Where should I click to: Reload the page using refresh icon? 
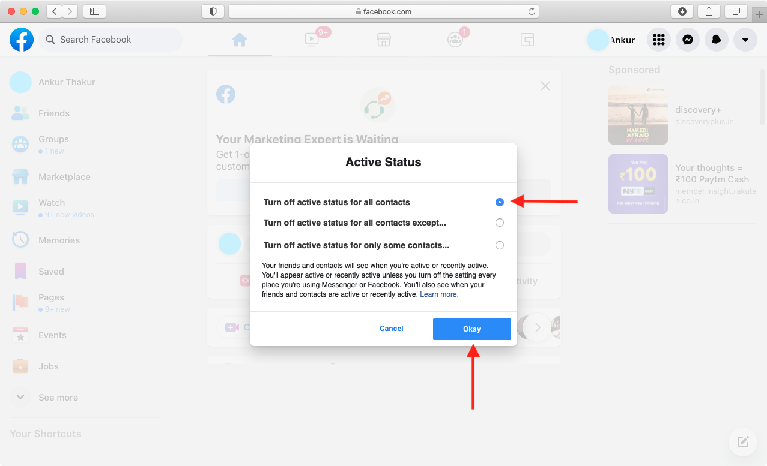click(x=532, y=11)
